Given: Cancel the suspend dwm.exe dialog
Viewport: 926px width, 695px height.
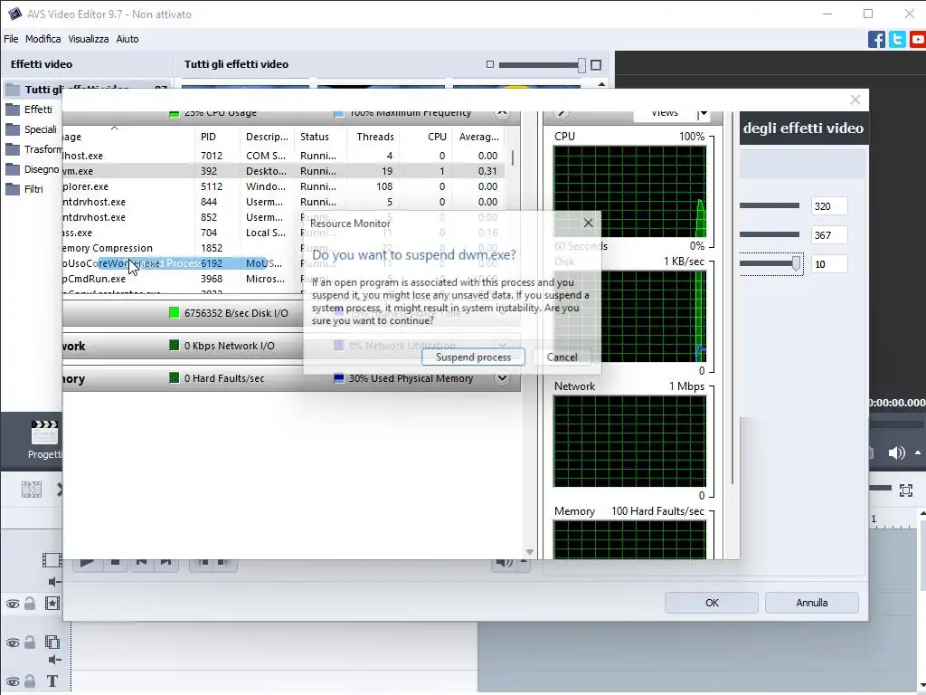Looking at the screenshot, I should 562,357.
